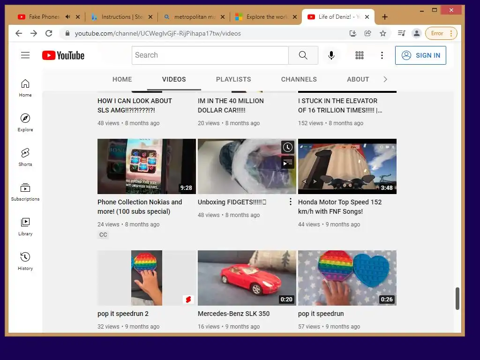Image resolution: width=480 pixels, height=360 pixels.
Task: Open the CHANNELS tab
Action: point(299,79)
